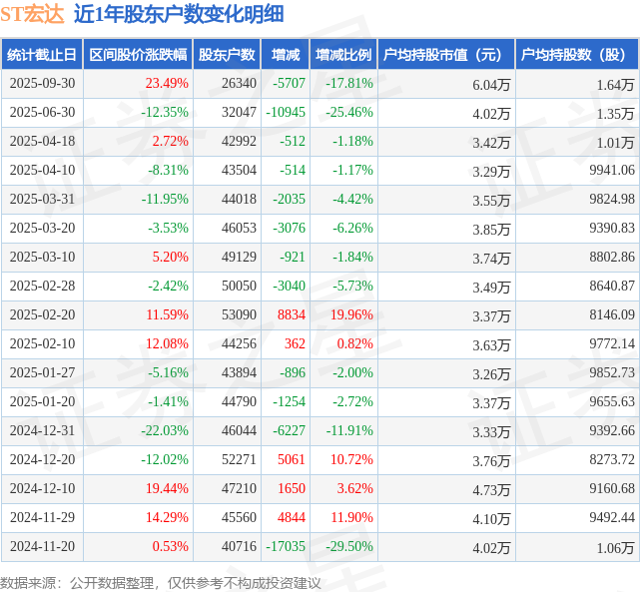Click date cell 2024-11-20
Image resolution: width=640 pixels, height=592 pixels.
point(43,547)
